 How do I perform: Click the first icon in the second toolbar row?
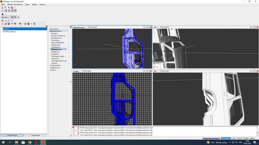click(2, 11)
